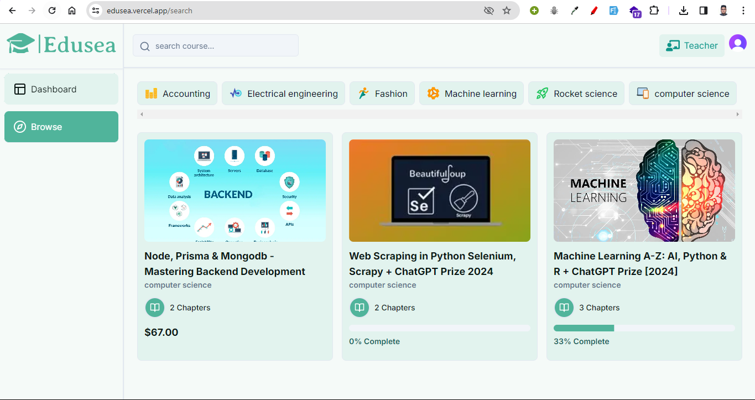
Task: Open the browser downloads icon
Action: (684, 11)
